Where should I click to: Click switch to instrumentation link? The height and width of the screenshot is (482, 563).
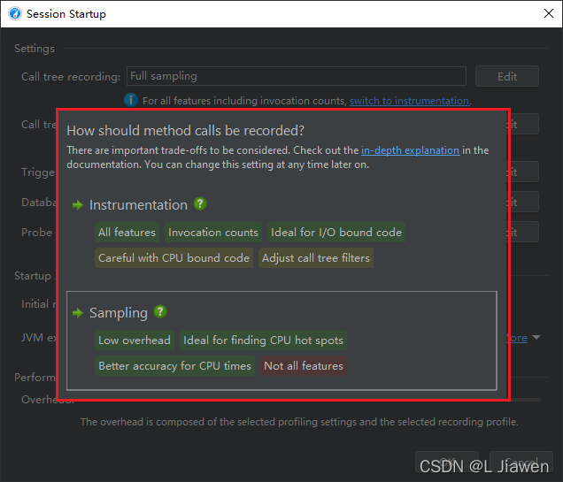(x=409, y=101)
